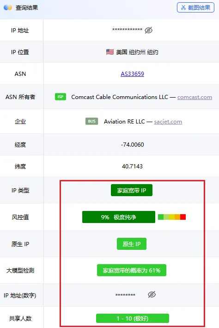Click the 查询结果 logo icon

[8, 7]
